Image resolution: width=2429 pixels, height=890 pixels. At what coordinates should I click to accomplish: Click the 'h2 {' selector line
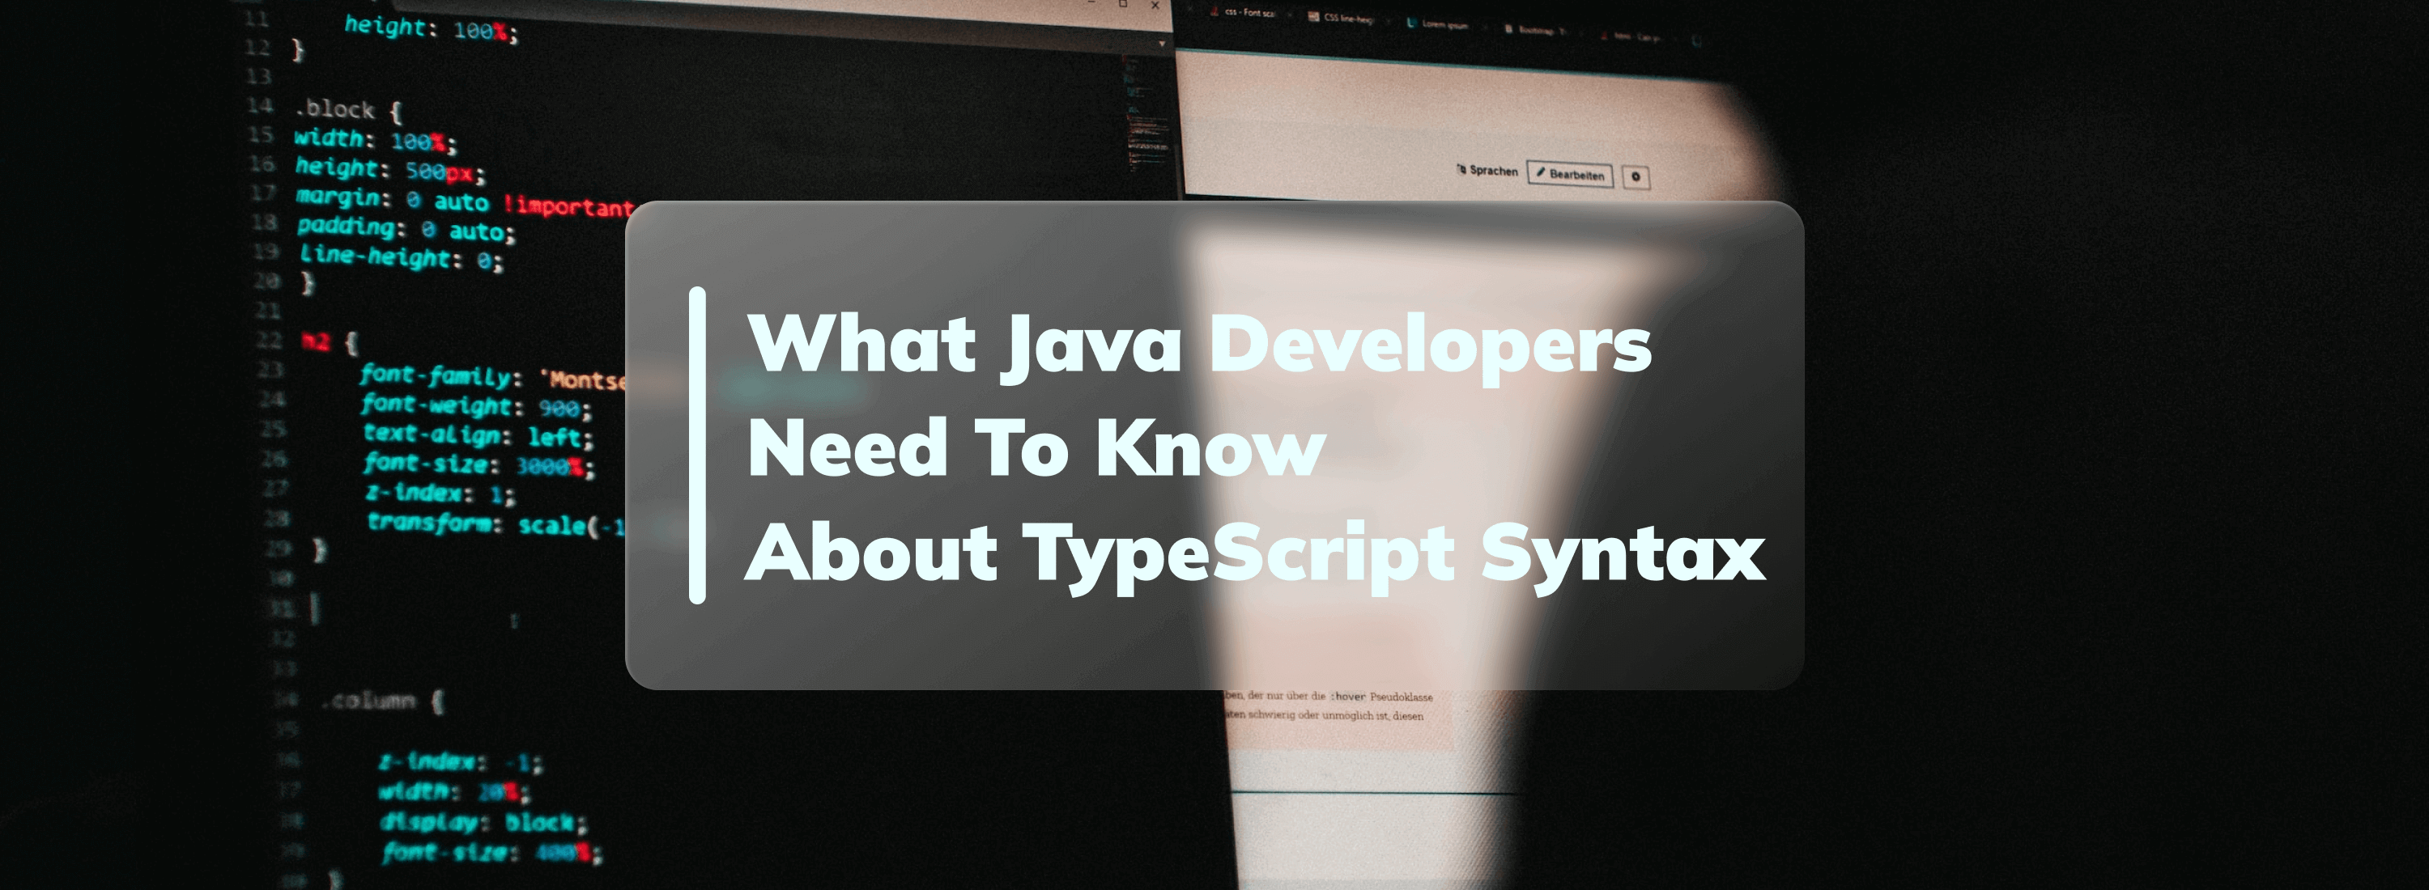(x=329, y=342)
